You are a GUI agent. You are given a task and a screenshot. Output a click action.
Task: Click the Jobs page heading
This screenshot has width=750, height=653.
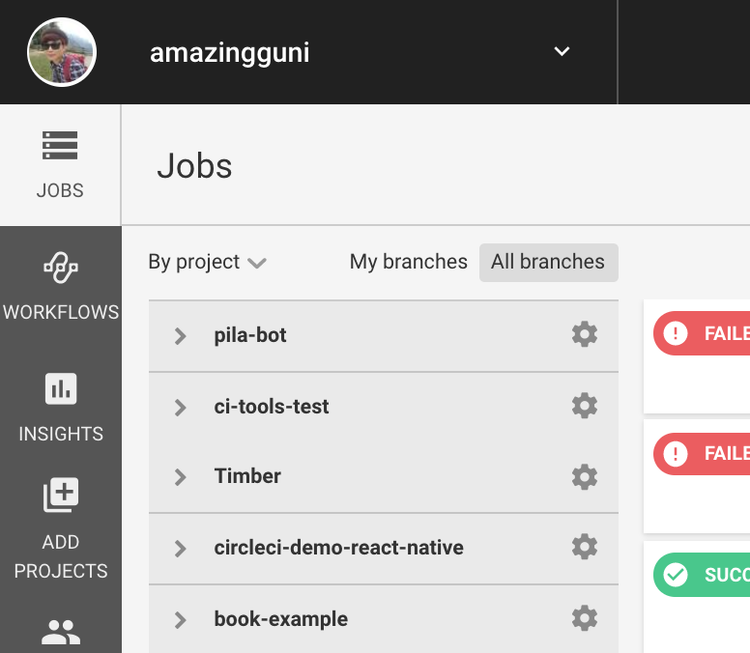194,166
